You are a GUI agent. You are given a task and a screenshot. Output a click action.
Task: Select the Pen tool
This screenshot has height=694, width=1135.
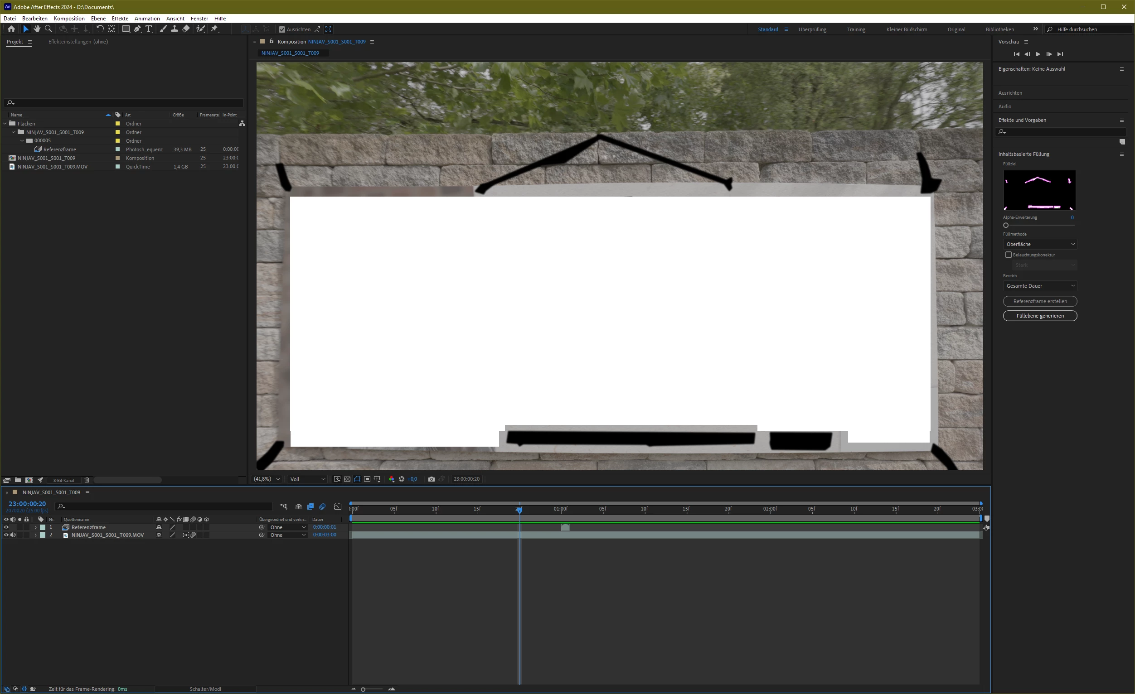tap(137, 29)
